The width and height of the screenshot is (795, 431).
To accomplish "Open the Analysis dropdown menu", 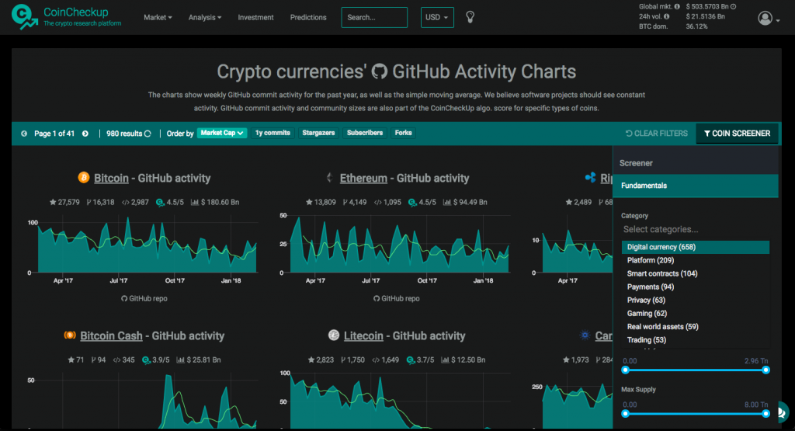I will (x=205, y=17).
